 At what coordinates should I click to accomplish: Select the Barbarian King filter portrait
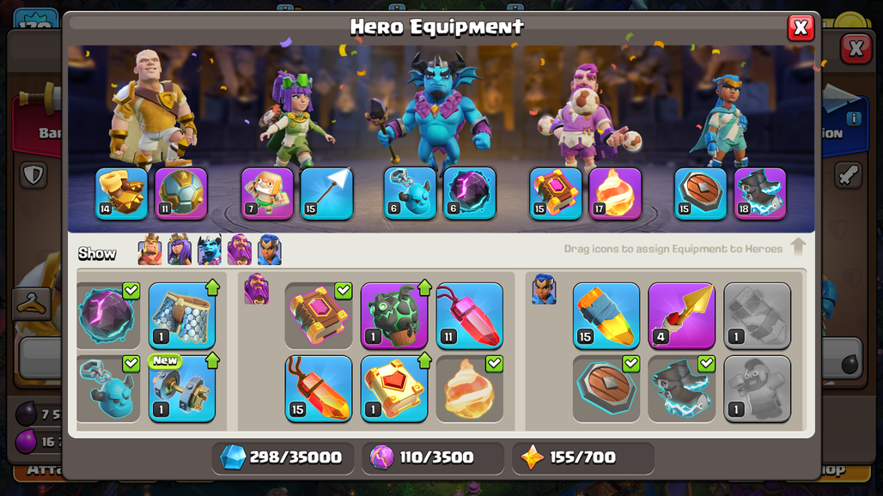click(x=149, y=249)
